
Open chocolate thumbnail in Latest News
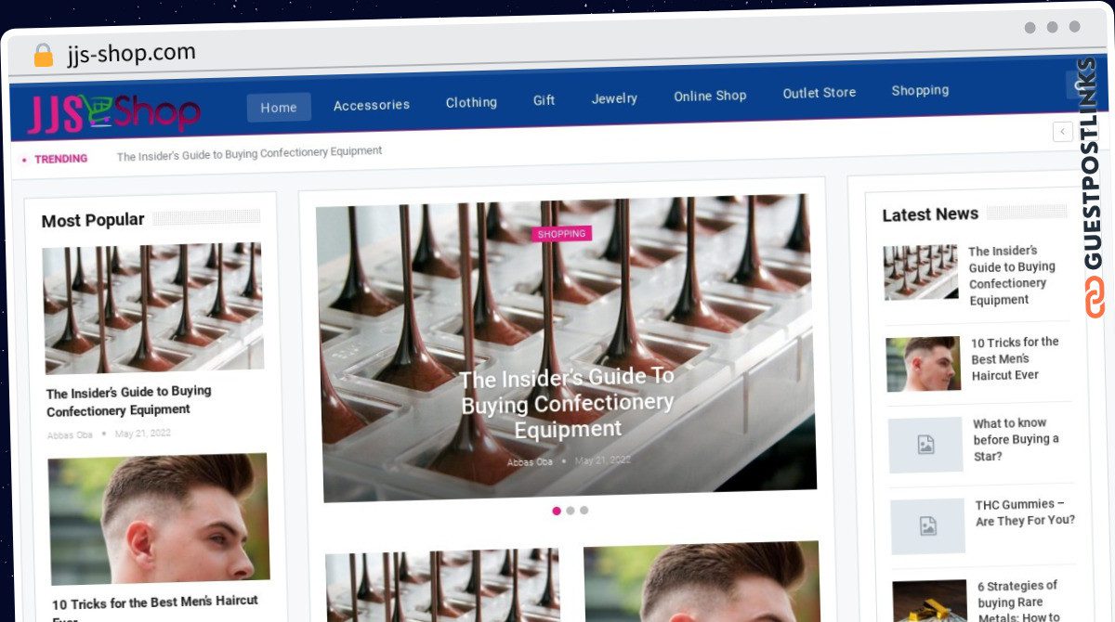click(x=921, y=272)
